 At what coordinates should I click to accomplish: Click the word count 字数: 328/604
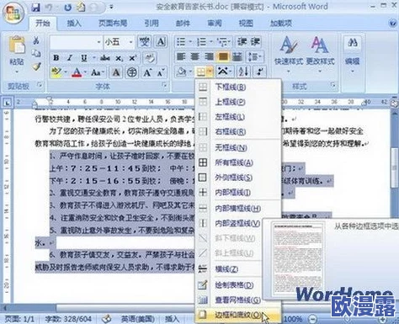[68, 319]
